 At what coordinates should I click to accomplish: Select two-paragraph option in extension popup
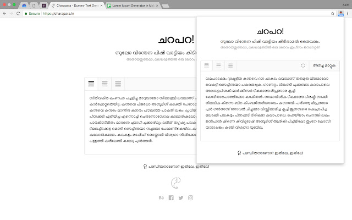point(218,65)
